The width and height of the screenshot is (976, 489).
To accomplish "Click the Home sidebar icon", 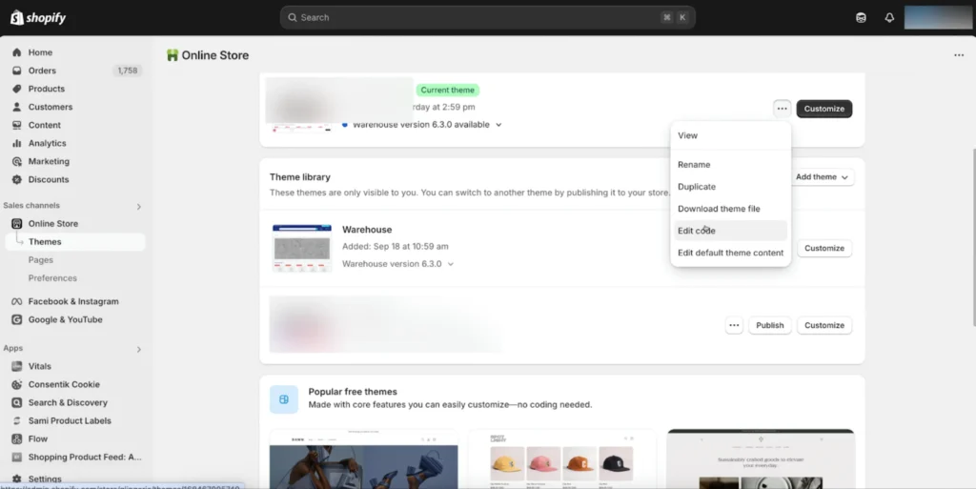I will (17, 52).
